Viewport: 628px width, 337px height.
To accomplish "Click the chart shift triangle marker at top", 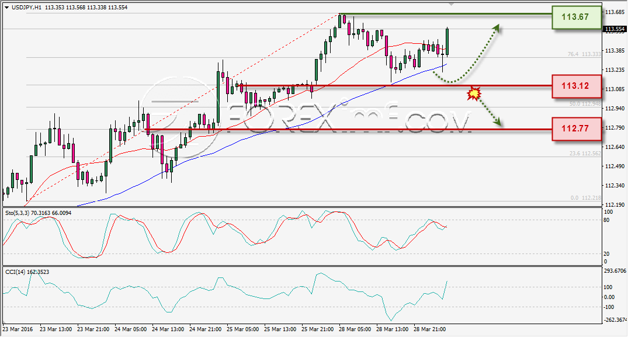I will coord(452,5).
